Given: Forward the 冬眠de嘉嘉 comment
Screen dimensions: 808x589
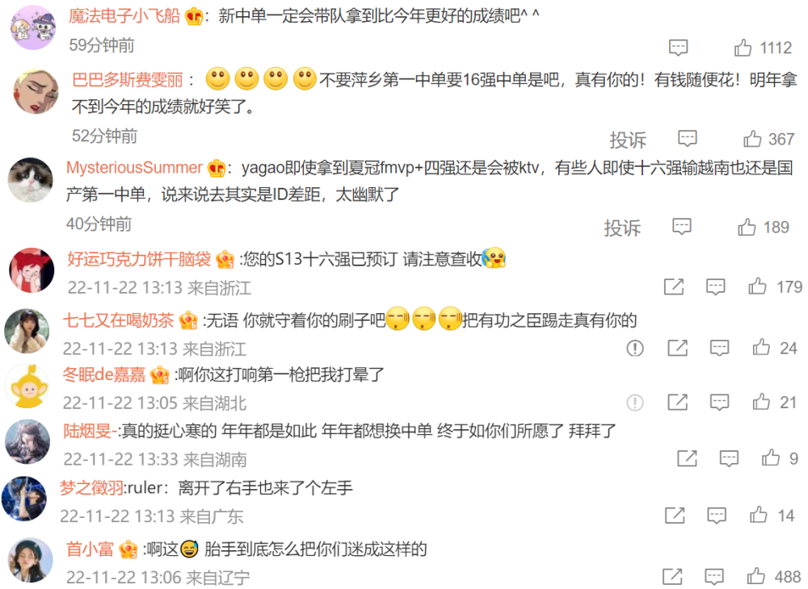Looking at the screenshot, I should (678, 402).
